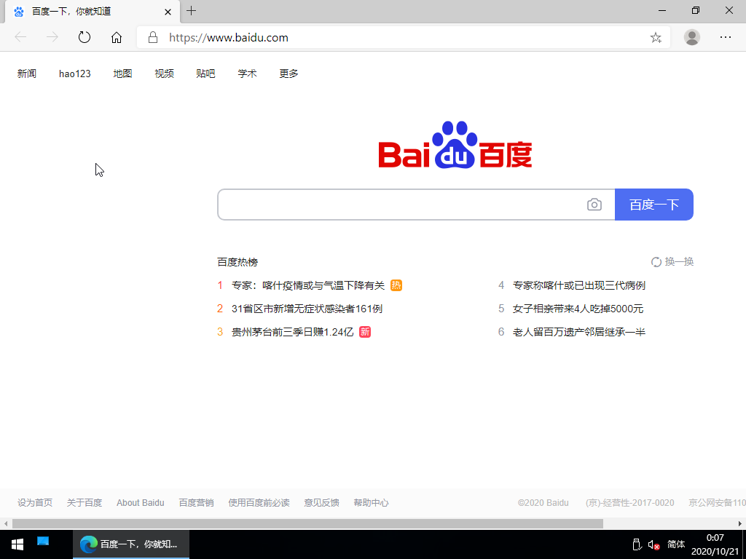Viewport: 746px width, 559px height.
Task: Open hot item 女子相亲带来4人吃掉5000元
Action: click(x=578, y=309)
